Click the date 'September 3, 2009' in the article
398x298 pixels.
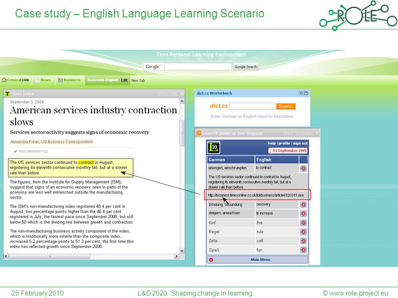pos(27,102)
